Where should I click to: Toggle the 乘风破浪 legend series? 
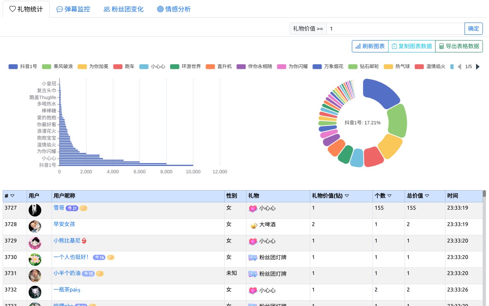coord(58,67)
